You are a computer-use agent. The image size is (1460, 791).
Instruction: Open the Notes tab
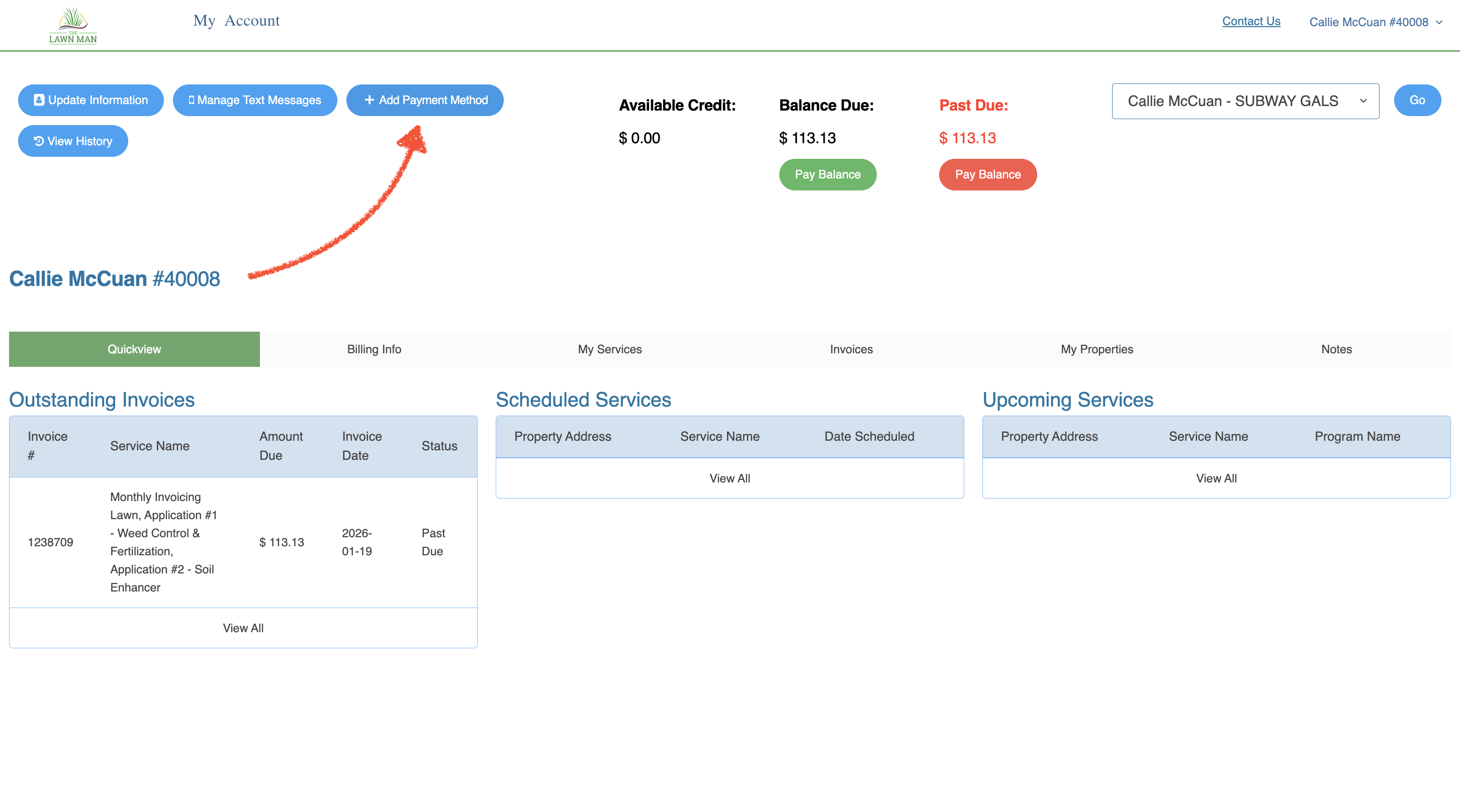(x=1336, y=349)
